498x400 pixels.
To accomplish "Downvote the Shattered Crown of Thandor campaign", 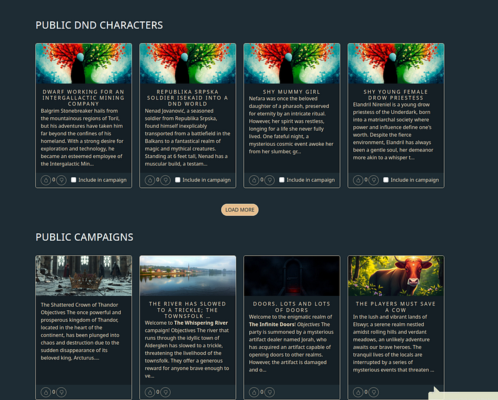I will click(x=61, y=393).
